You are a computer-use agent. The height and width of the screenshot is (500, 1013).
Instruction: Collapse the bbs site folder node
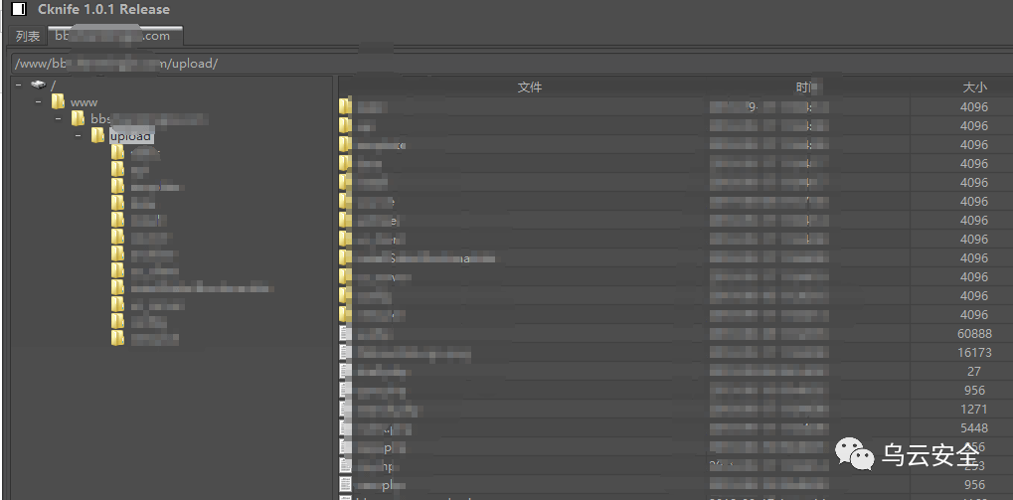59,119
